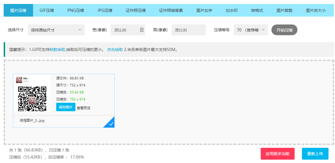The height and width of the screenshot is (163, 335).
Task: Click the 重新上传 button
Action: click(315, 154)
